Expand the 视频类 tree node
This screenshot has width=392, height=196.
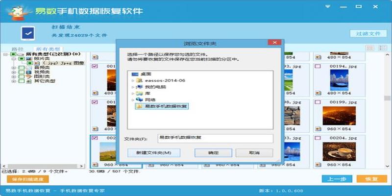tap(14, 72)
